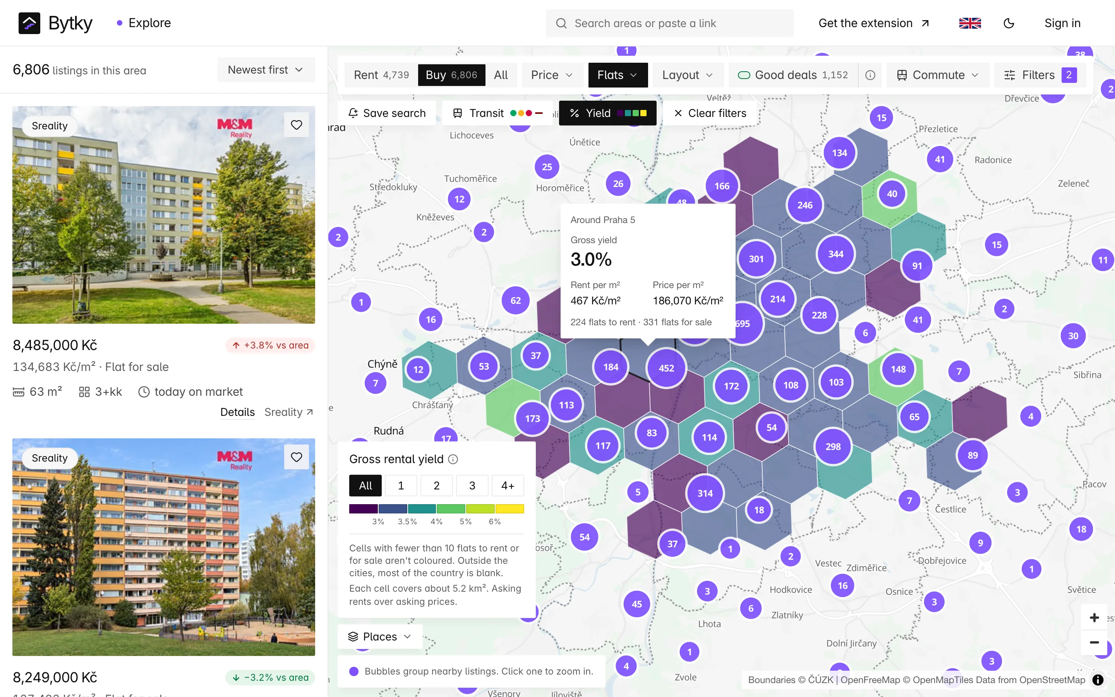Toggle the Transit map overlay
1115x697 pixels.
[497, 113]
